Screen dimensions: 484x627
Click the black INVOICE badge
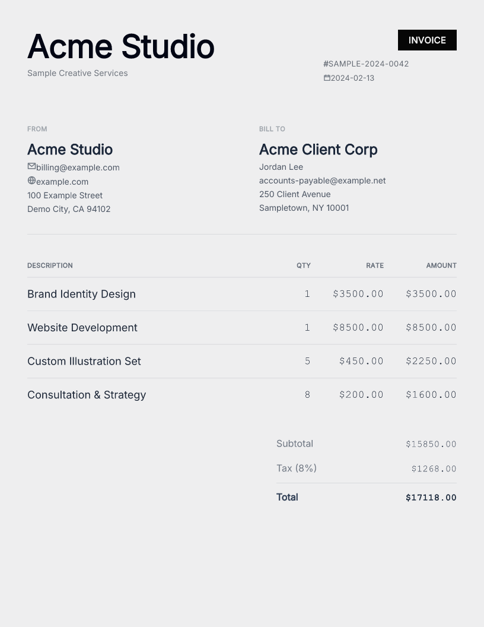pyautogui.click(x=427, y=40)
